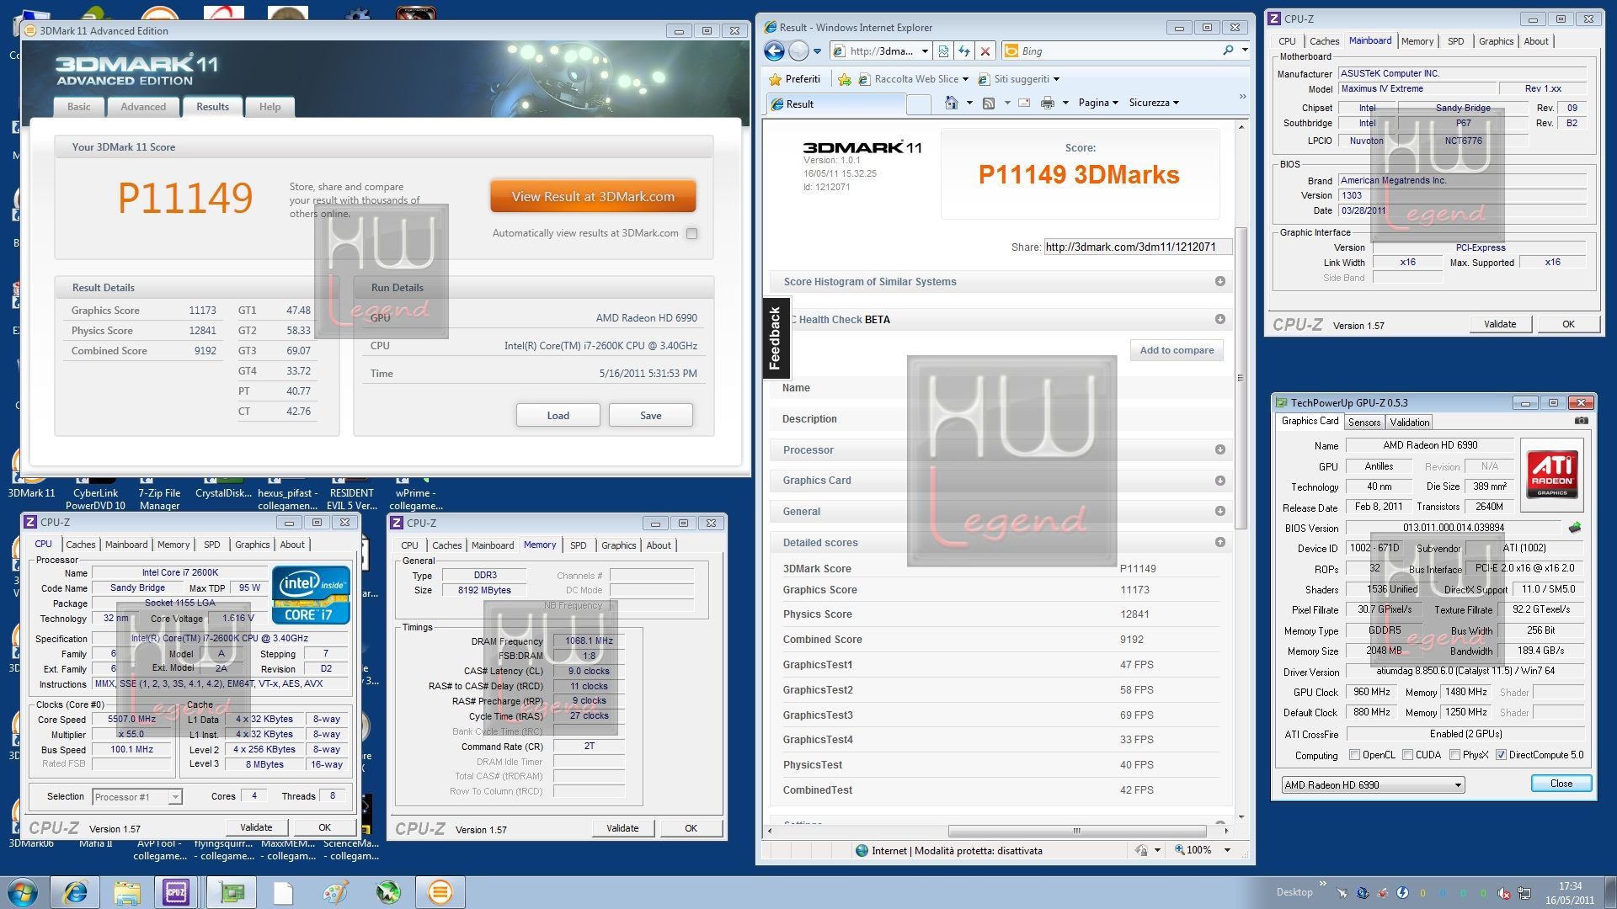This screenshot has height=909, width=1617.
Task: Open the Validation tab in GPU-Z
Action: pyautogui.click(x=1409, y=423)
